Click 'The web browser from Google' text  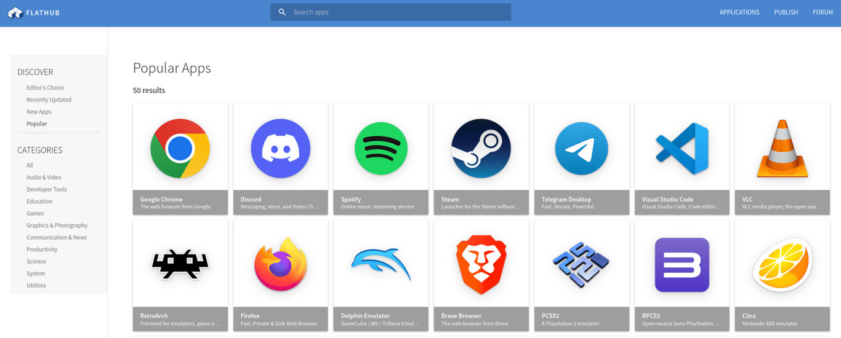pyautogui.click(x=175, y=207)
